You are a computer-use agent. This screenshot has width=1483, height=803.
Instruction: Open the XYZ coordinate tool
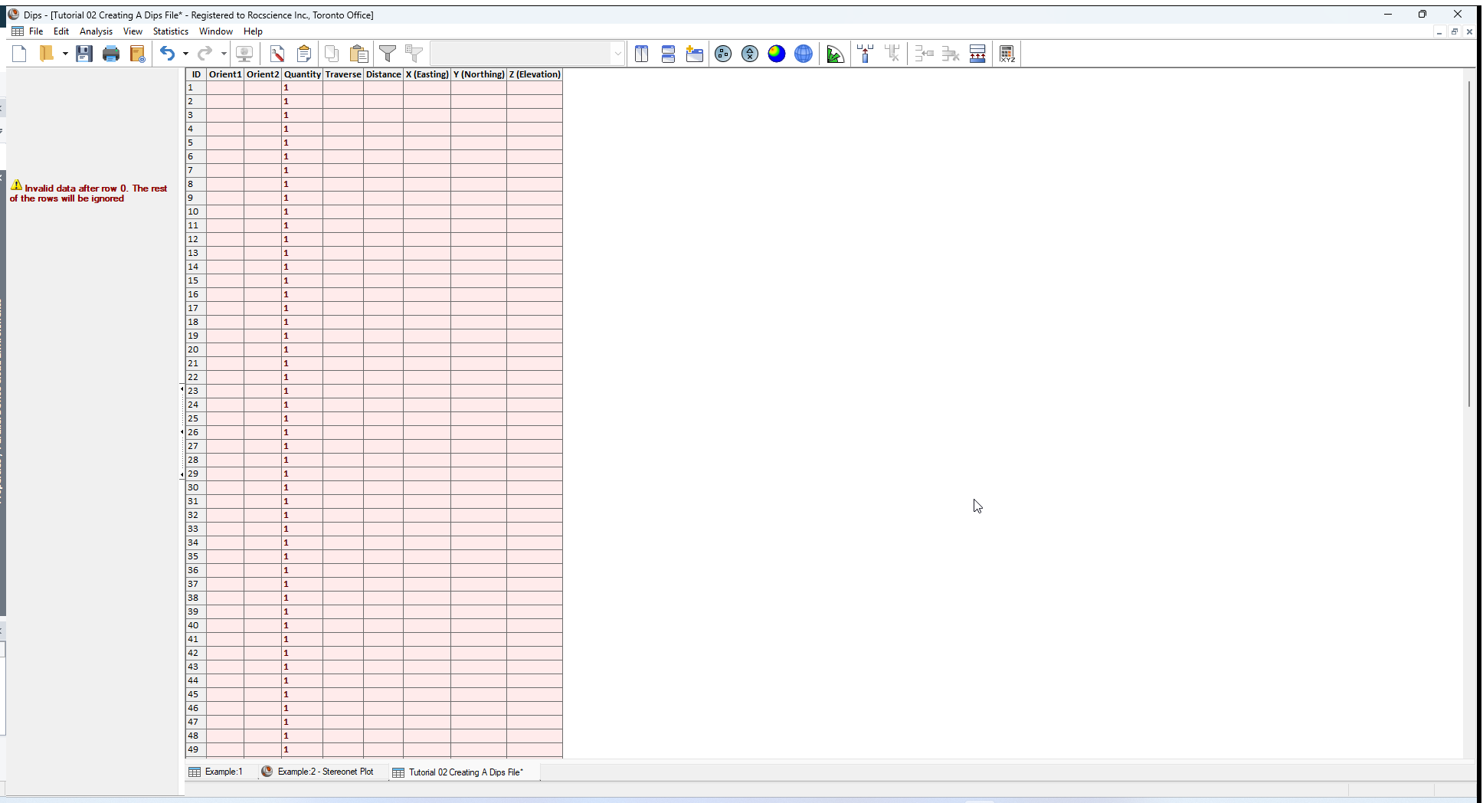click(x=1007, y=54)
